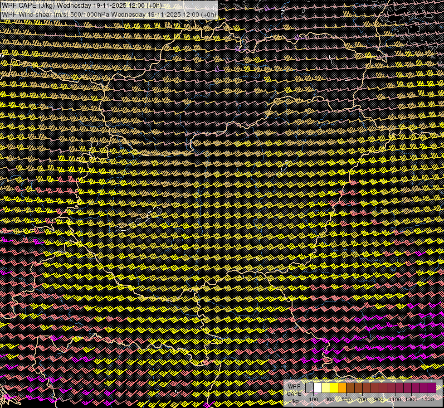Select the first brown swatch after 500

350,388
